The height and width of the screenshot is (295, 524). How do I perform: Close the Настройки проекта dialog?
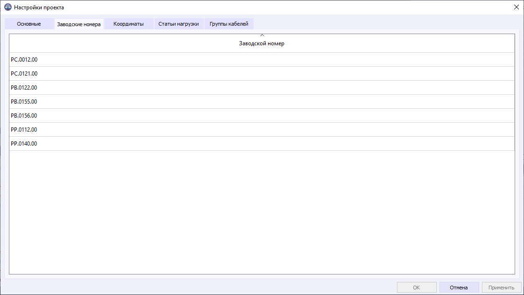tap(517, 7)
